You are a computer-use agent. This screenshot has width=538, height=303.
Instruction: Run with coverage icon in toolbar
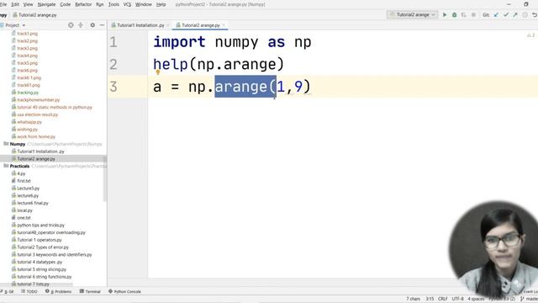tap(464, 15)
